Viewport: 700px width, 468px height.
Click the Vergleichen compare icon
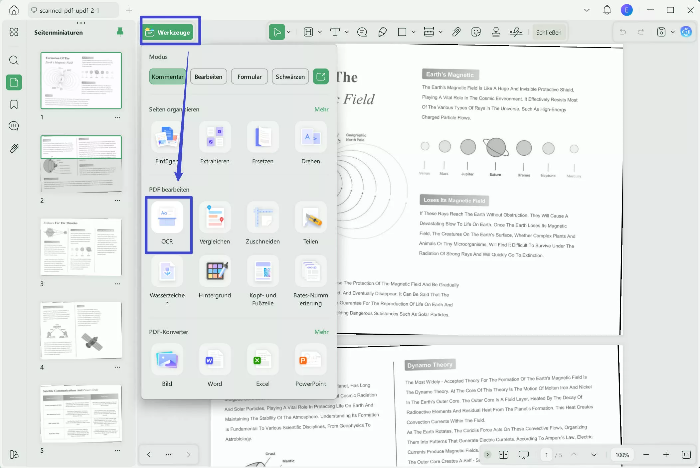coord(215,218)
